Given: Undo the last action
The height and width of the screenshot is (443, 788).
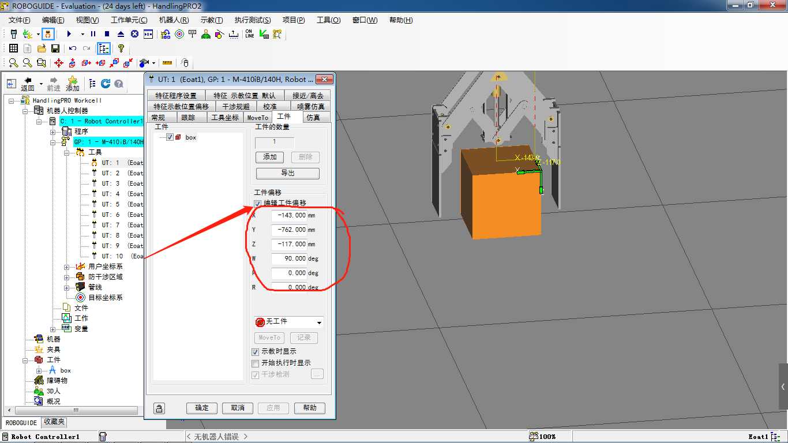Looking at the screenshot, I should coord(73,48).
